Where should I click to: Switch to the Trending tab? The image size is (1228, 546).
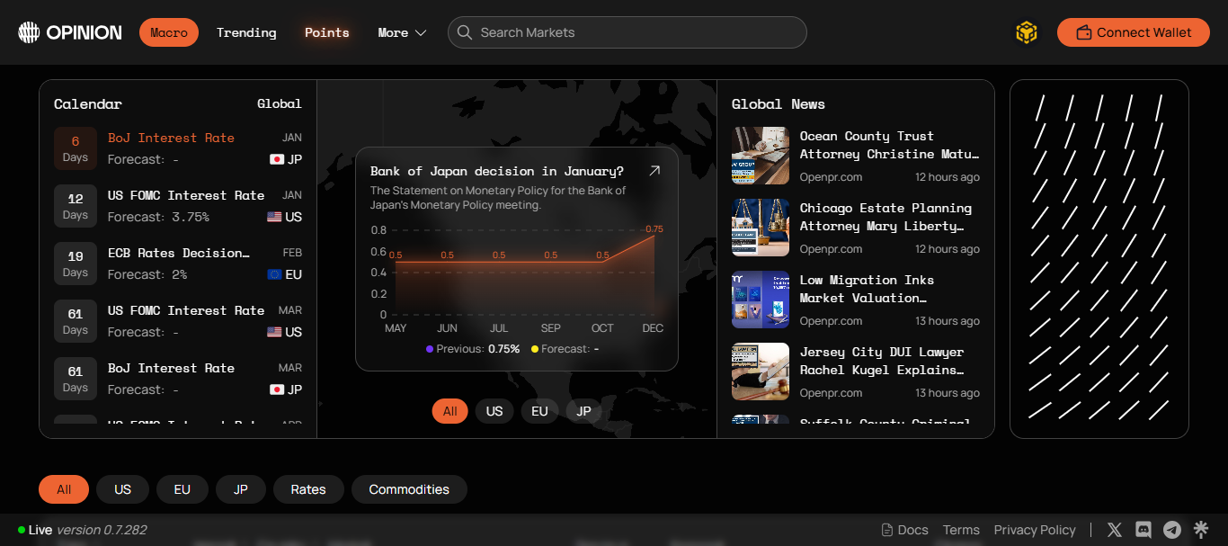(246, 32)
